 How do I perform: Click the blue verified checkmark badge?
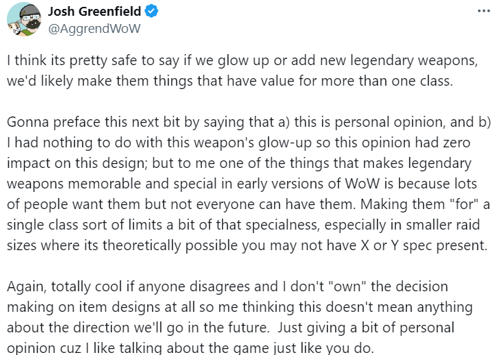click(x=151, y=11)
